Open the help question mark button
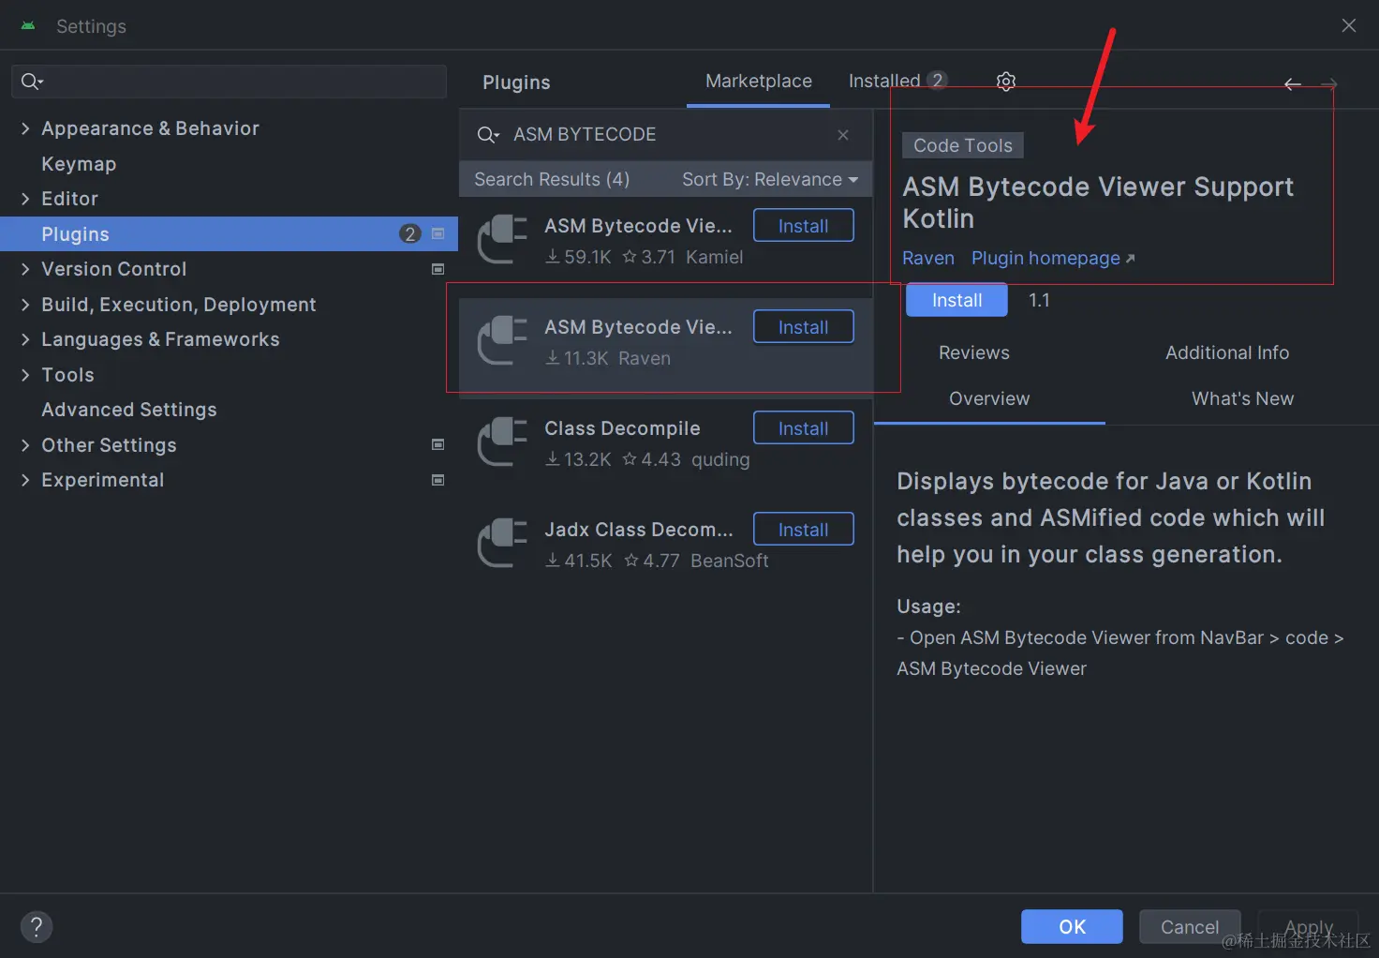This screenshot has width=1379, height=958. (37, 927)
